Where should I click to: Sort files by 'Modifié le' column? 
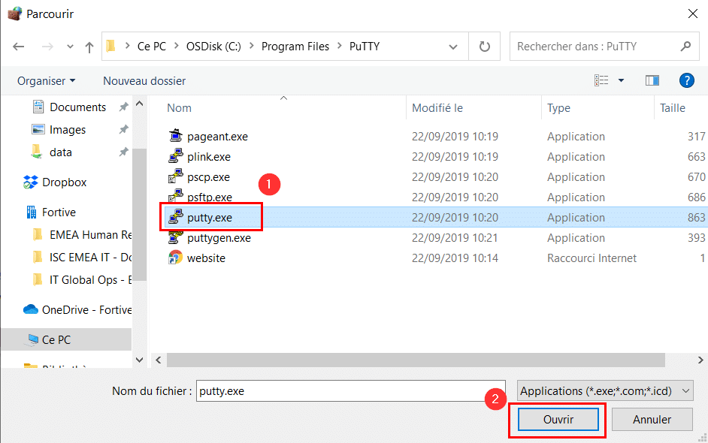click(437, 108)
